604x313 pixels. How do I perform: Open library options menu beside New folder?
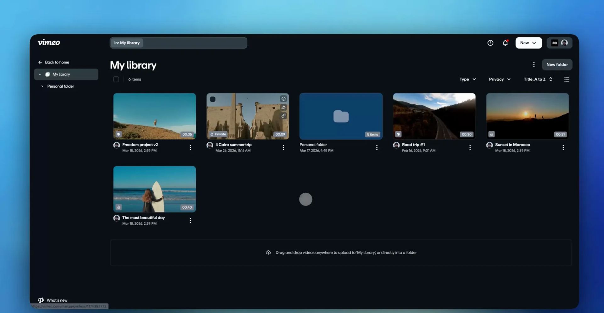(x=534, y=65)
